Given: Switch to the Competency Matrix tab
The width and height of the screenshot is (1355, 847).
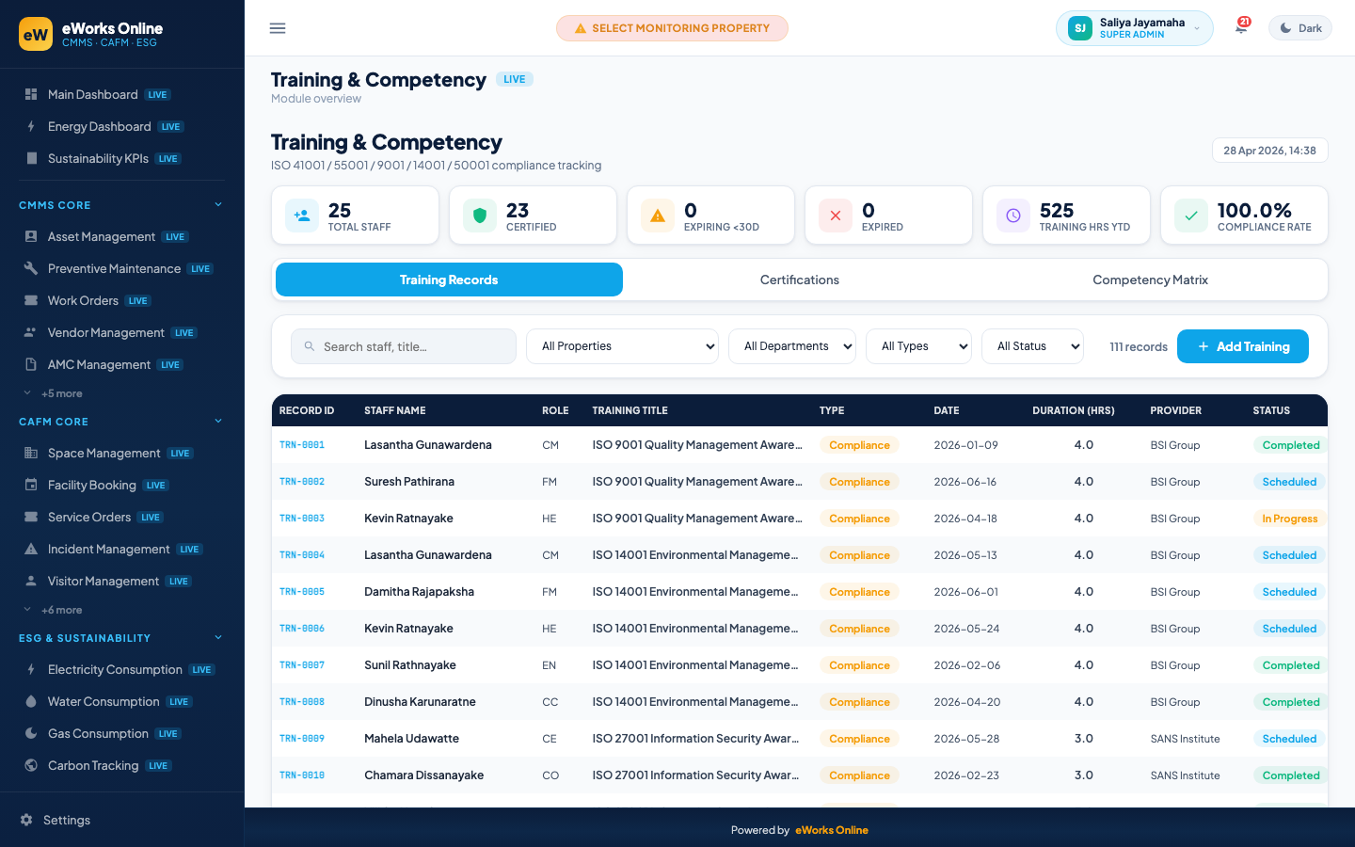Looking at the screenshot, I should coord(1150,280).
